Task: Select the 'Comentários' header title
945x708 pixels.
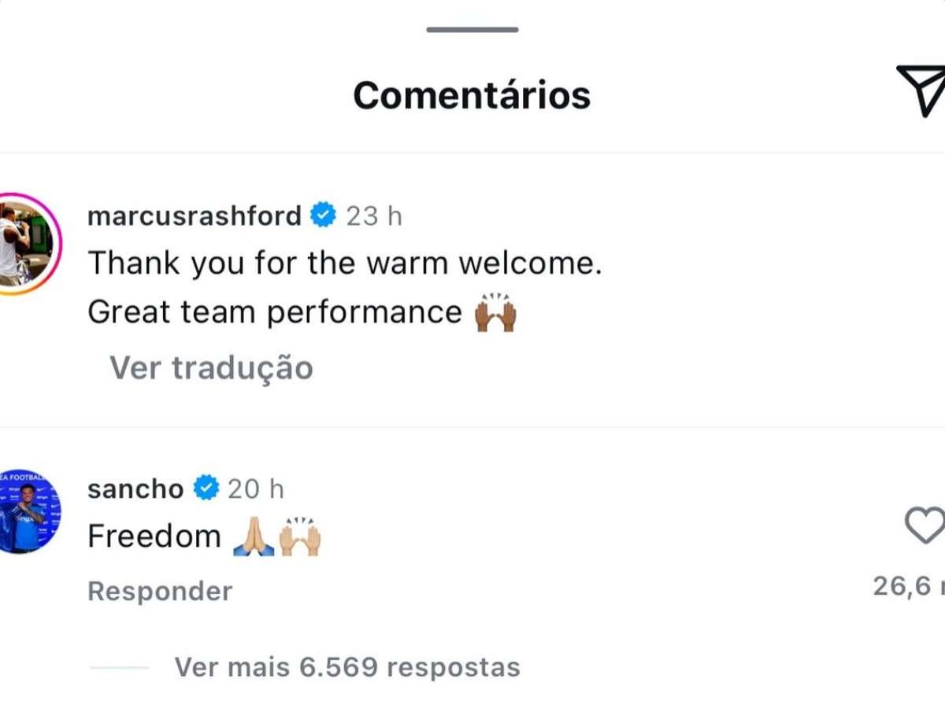Action: [x=472, y=95]
